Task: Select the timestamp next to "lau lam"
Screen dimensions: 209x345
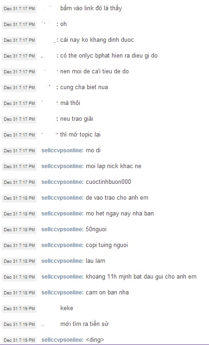Action: click(x=19, y=261)
